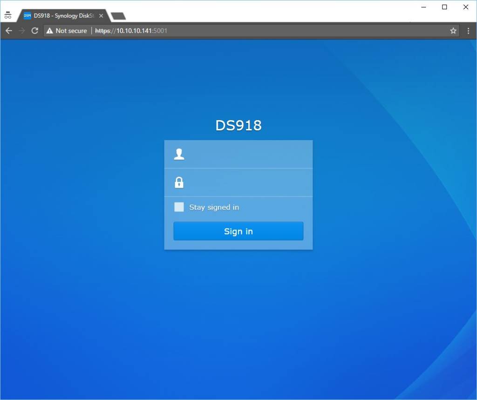Click the address bar URL 10.10.10.141:5001
Screen dimensions: 477x400
(x=131, y=31)
